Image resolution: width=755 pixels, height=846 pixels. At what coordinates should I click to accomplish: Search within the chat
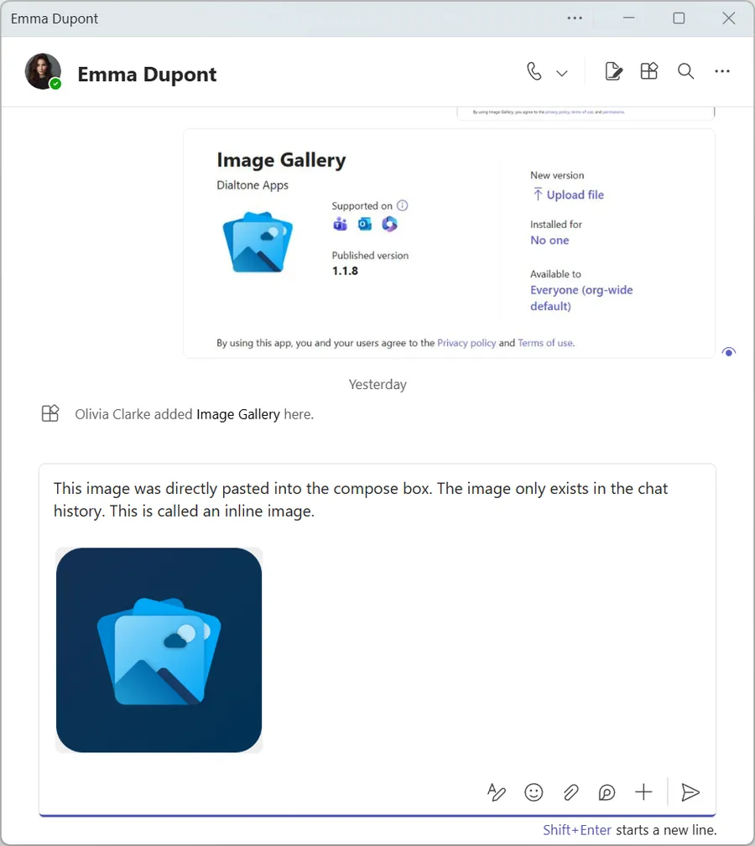click(685, 71)
